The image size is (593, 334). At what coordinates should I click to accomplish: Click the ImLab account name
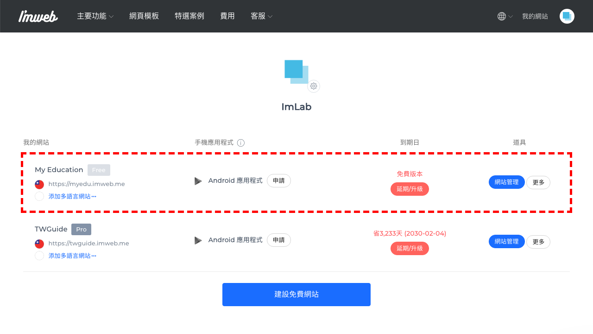296,107
